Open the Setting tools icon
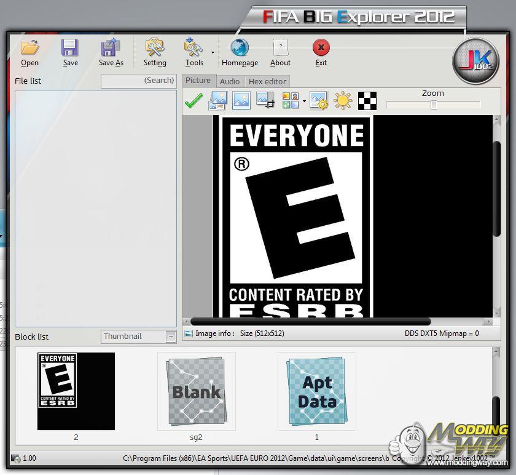 [155, 48]
